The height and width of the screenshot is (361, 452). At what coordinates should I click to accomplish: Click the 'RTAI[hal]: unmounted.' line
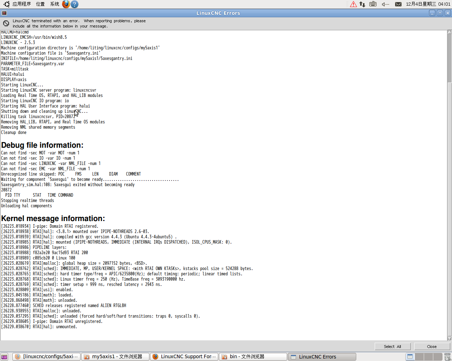tap(39, 327)
